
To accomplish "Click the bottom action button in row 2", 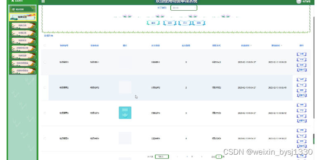I will click(x=302, y=95).
